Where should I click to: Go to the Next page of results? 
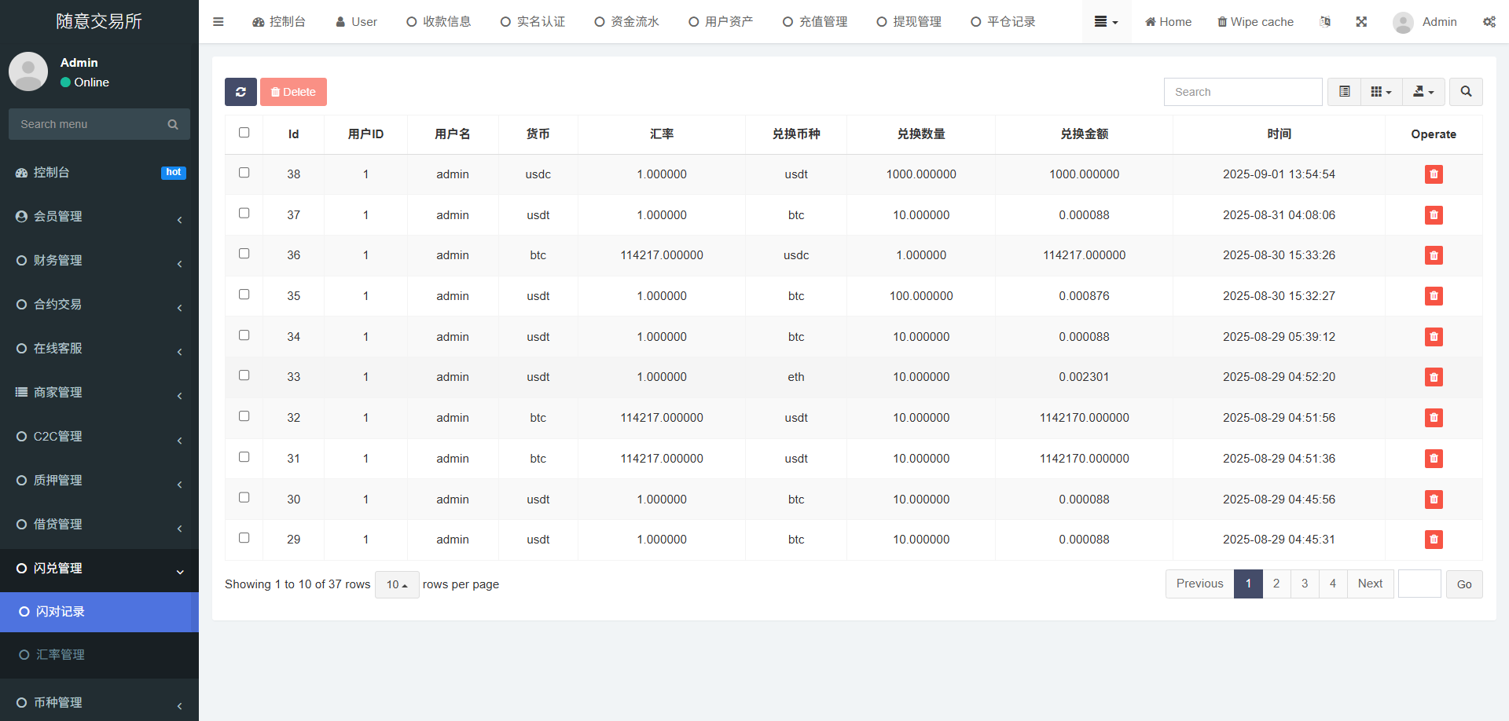[1370, 584]
